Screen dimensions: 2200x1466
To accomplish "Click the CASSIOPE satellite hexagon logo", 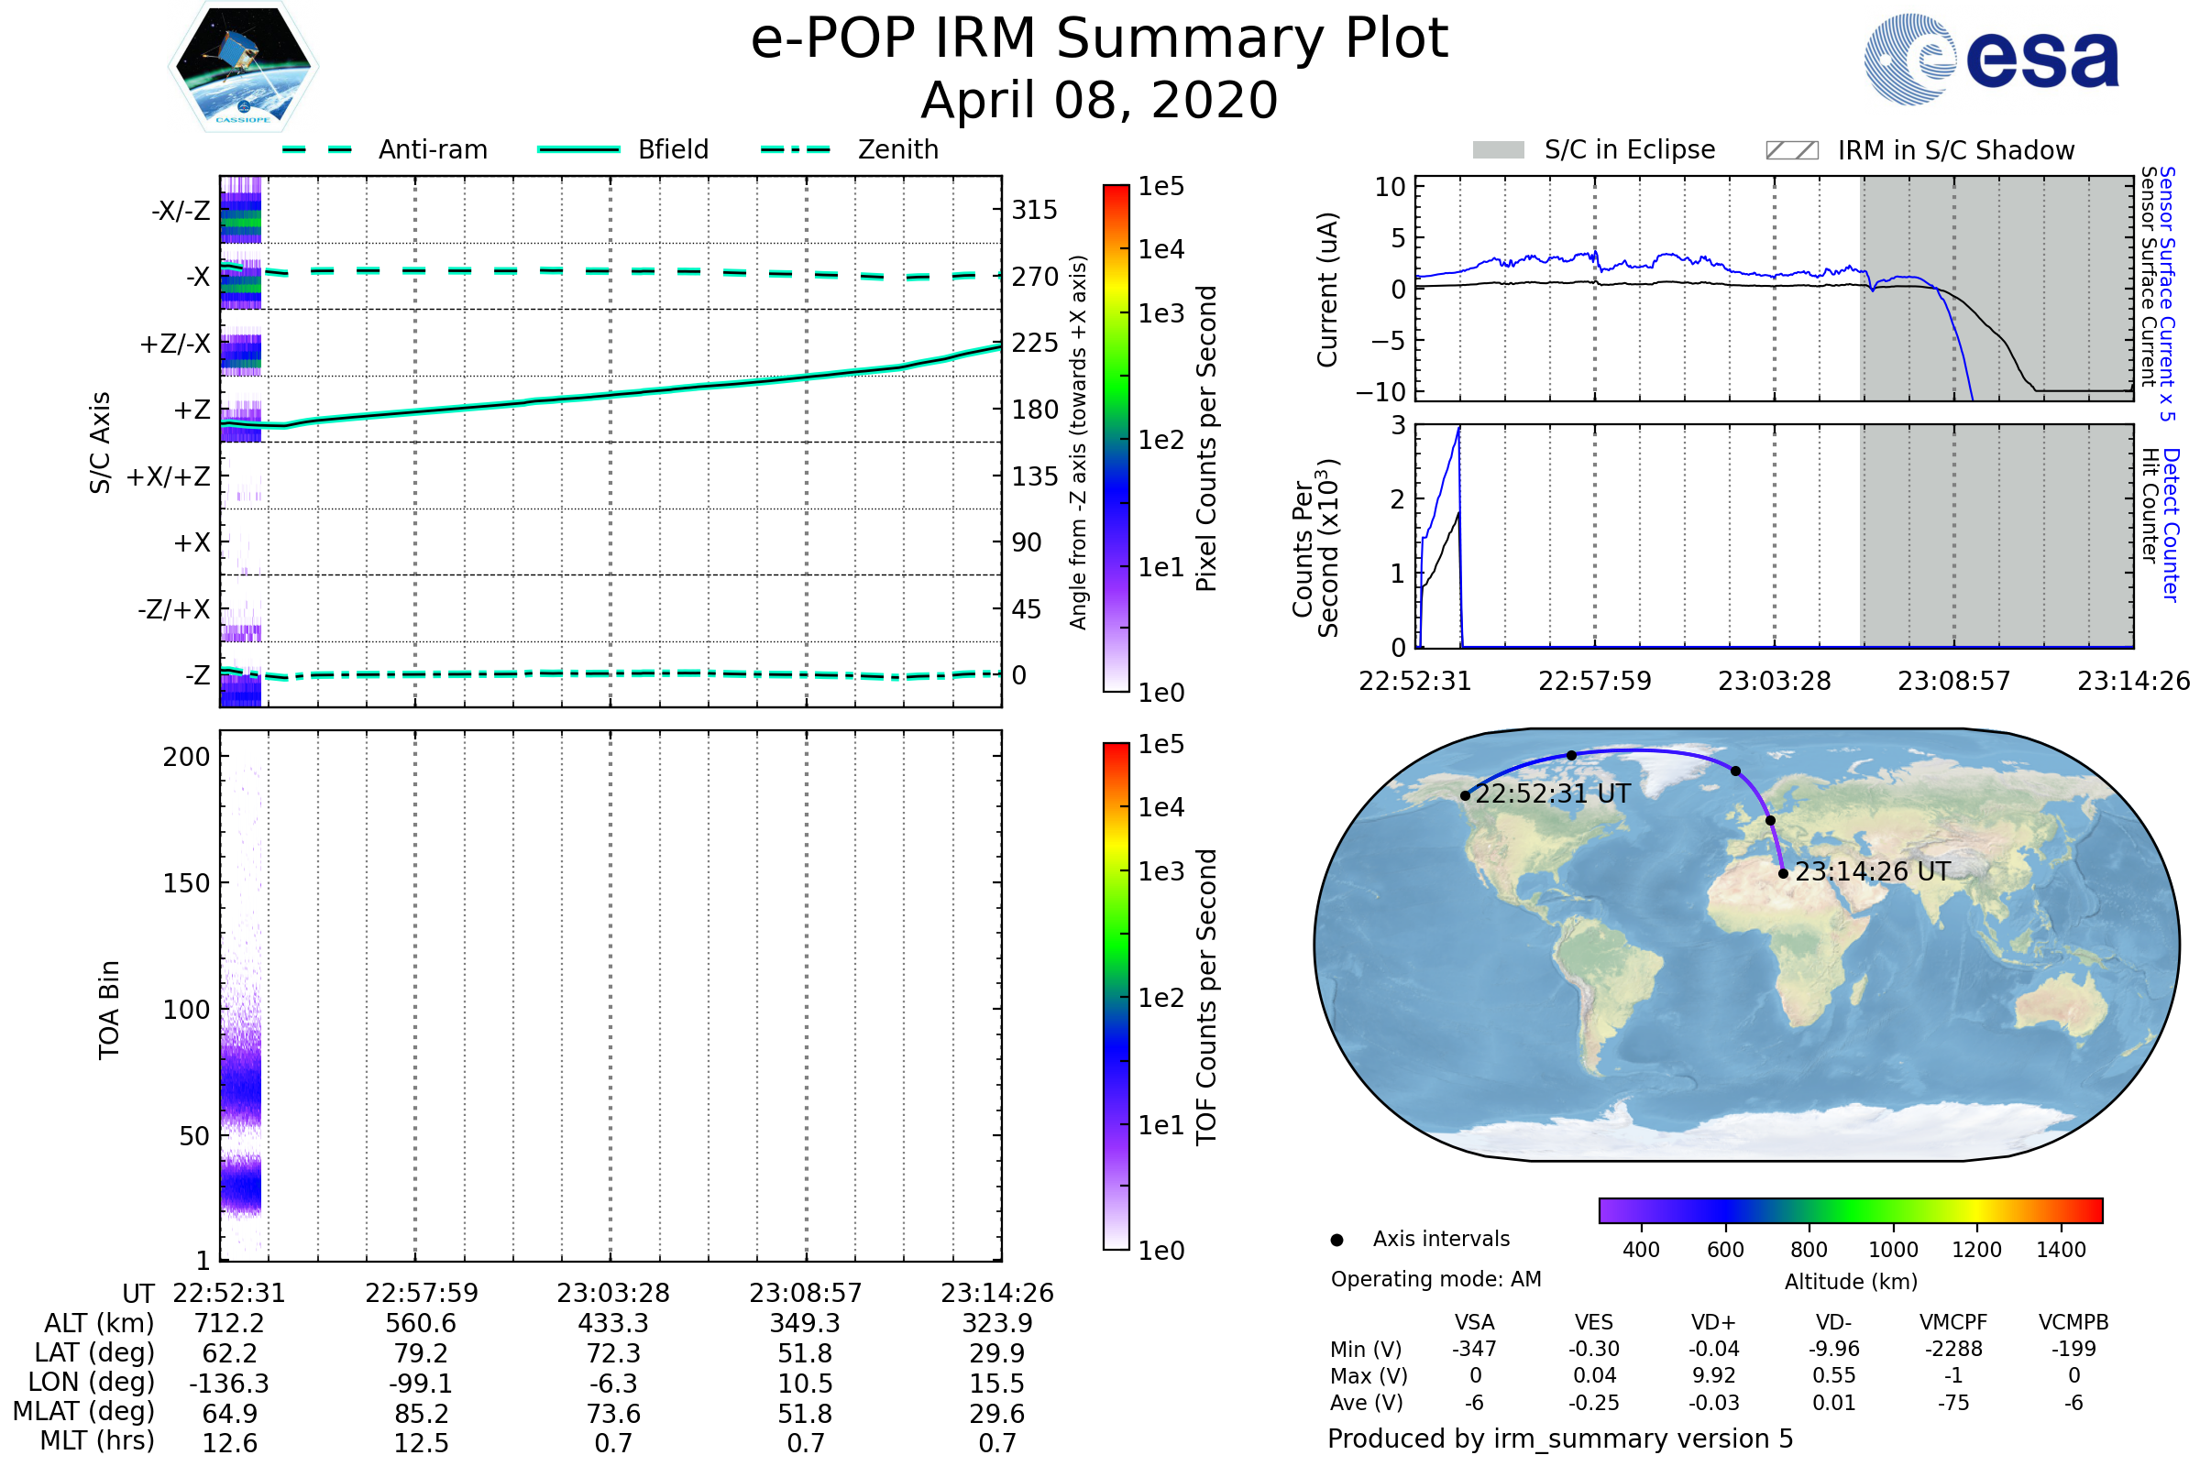I will pyautogui.click(x=243, y=67).
